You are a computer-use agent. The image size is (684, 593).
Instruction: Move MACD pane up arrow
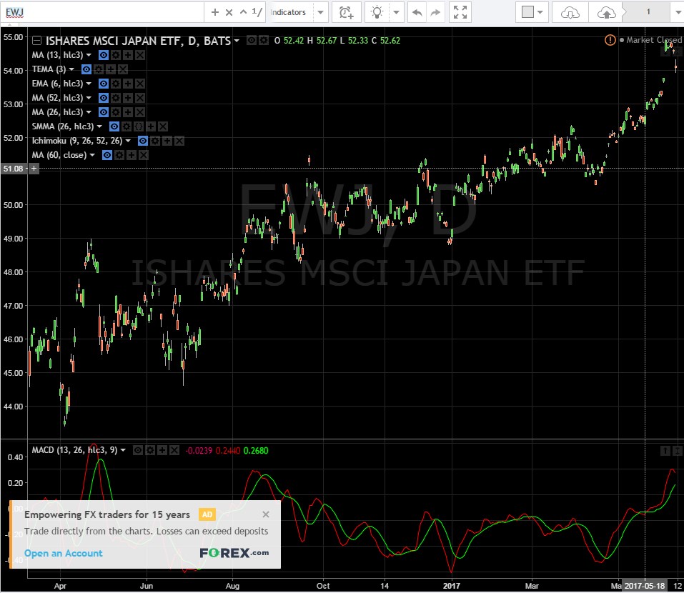(665, 450)
